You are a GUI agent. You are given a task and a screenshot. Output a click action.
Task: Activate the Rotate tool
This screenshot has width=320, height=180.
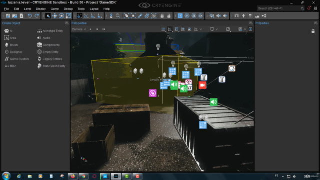pos(61,16)
